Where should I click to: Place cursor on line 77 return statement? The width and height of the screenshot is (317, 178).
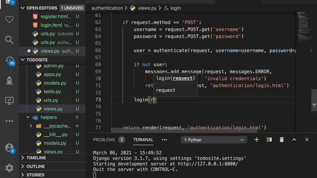point(194,128)
